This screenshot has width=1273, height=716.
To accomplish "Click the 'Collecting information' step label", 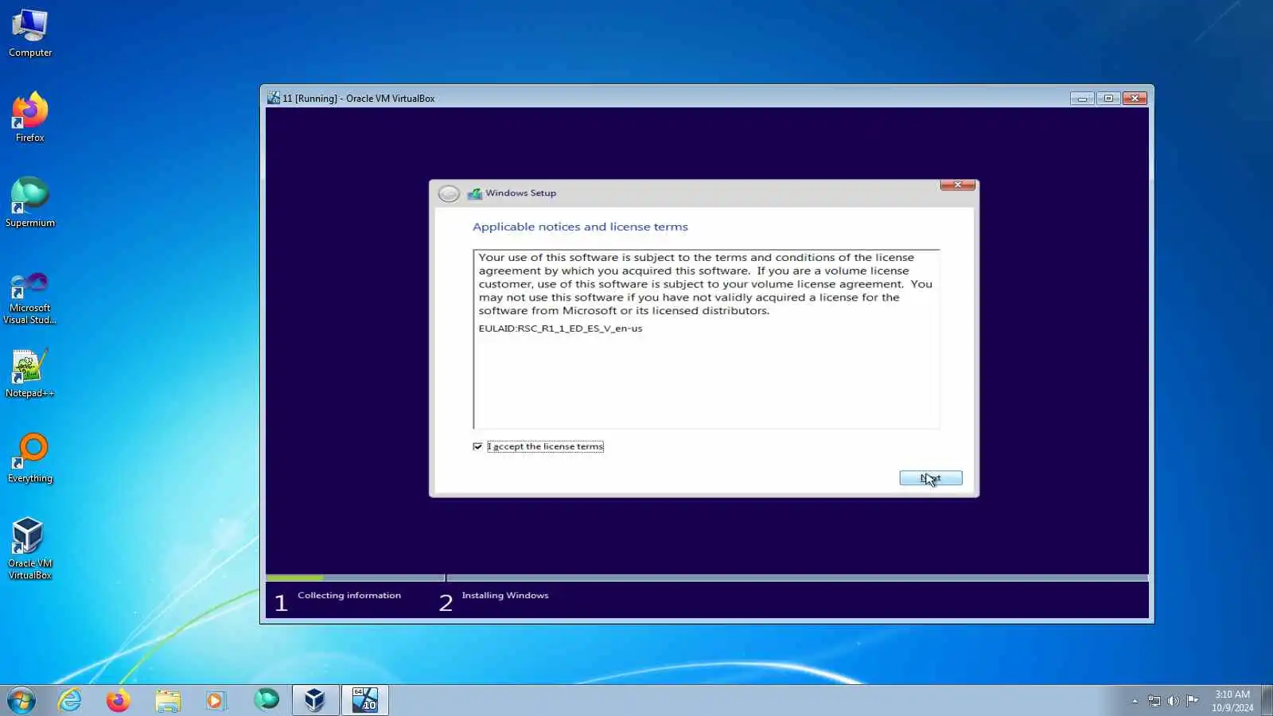I will (x=349, y=595).
